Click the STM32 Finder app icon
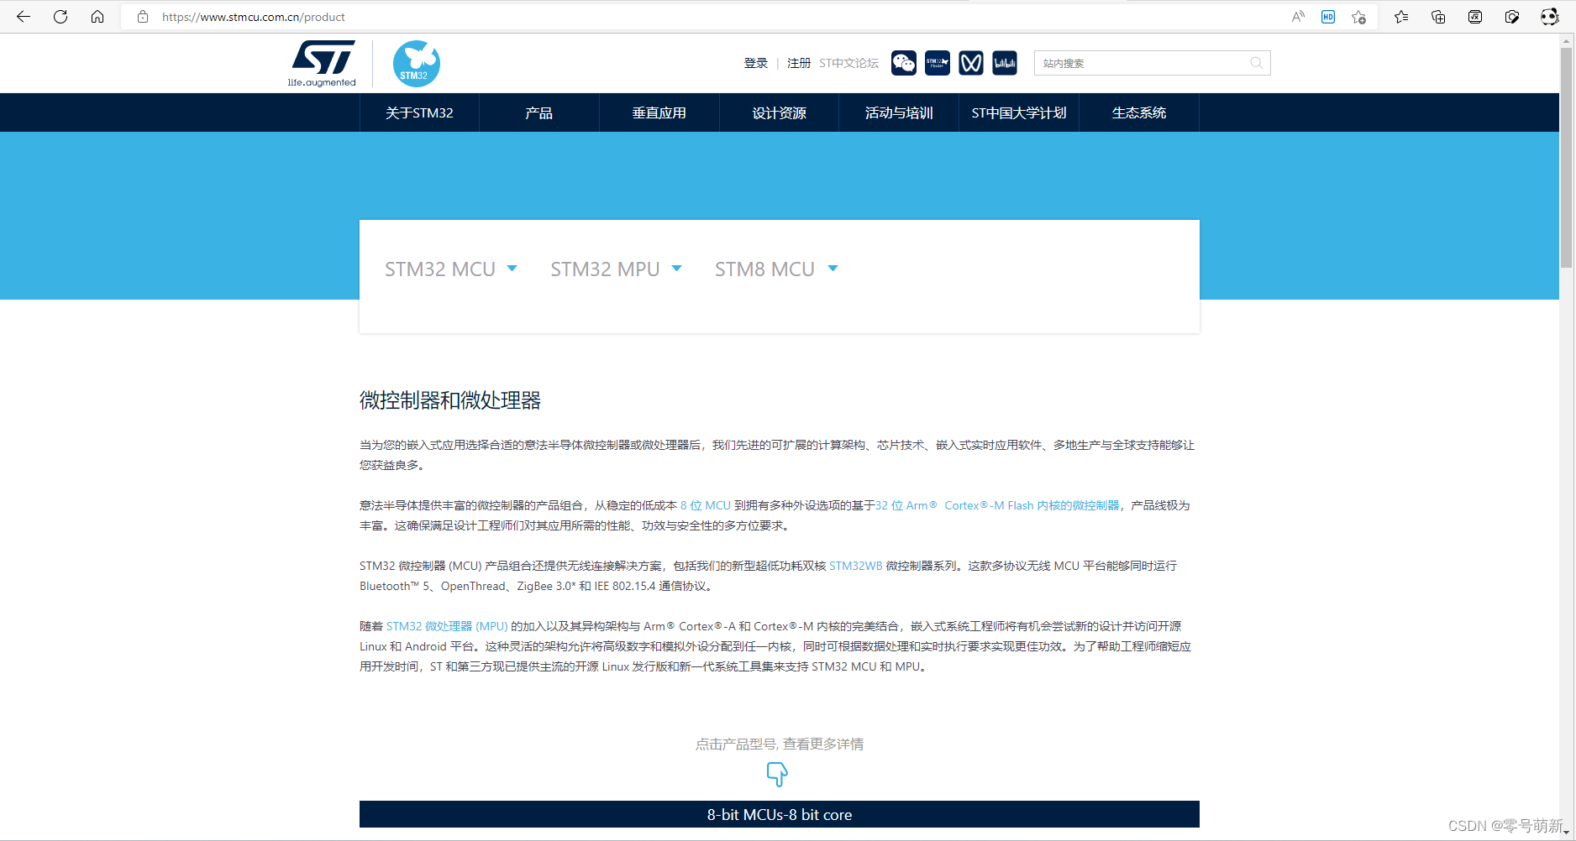1576x841 pixels. 937,63
